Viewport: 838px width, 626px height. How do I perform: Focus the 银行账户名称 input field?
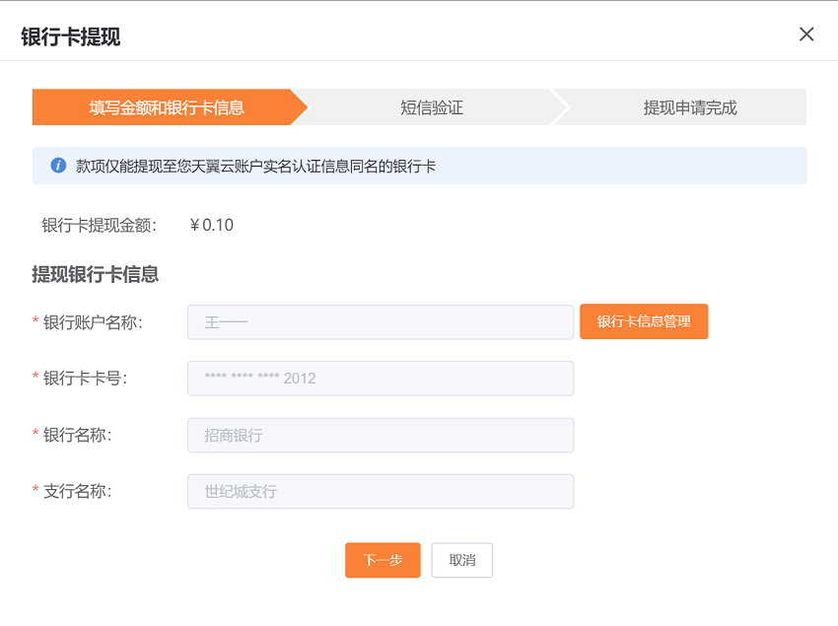point(381,322)
